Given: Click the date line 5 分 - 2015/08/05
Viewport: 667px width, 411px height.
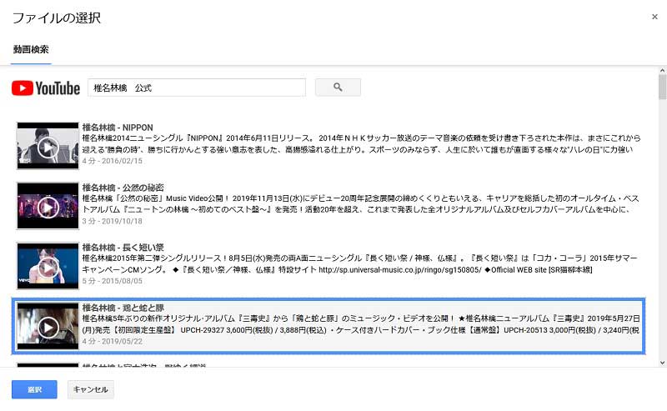Looking at the screenshot, I should tap(113, 281).
